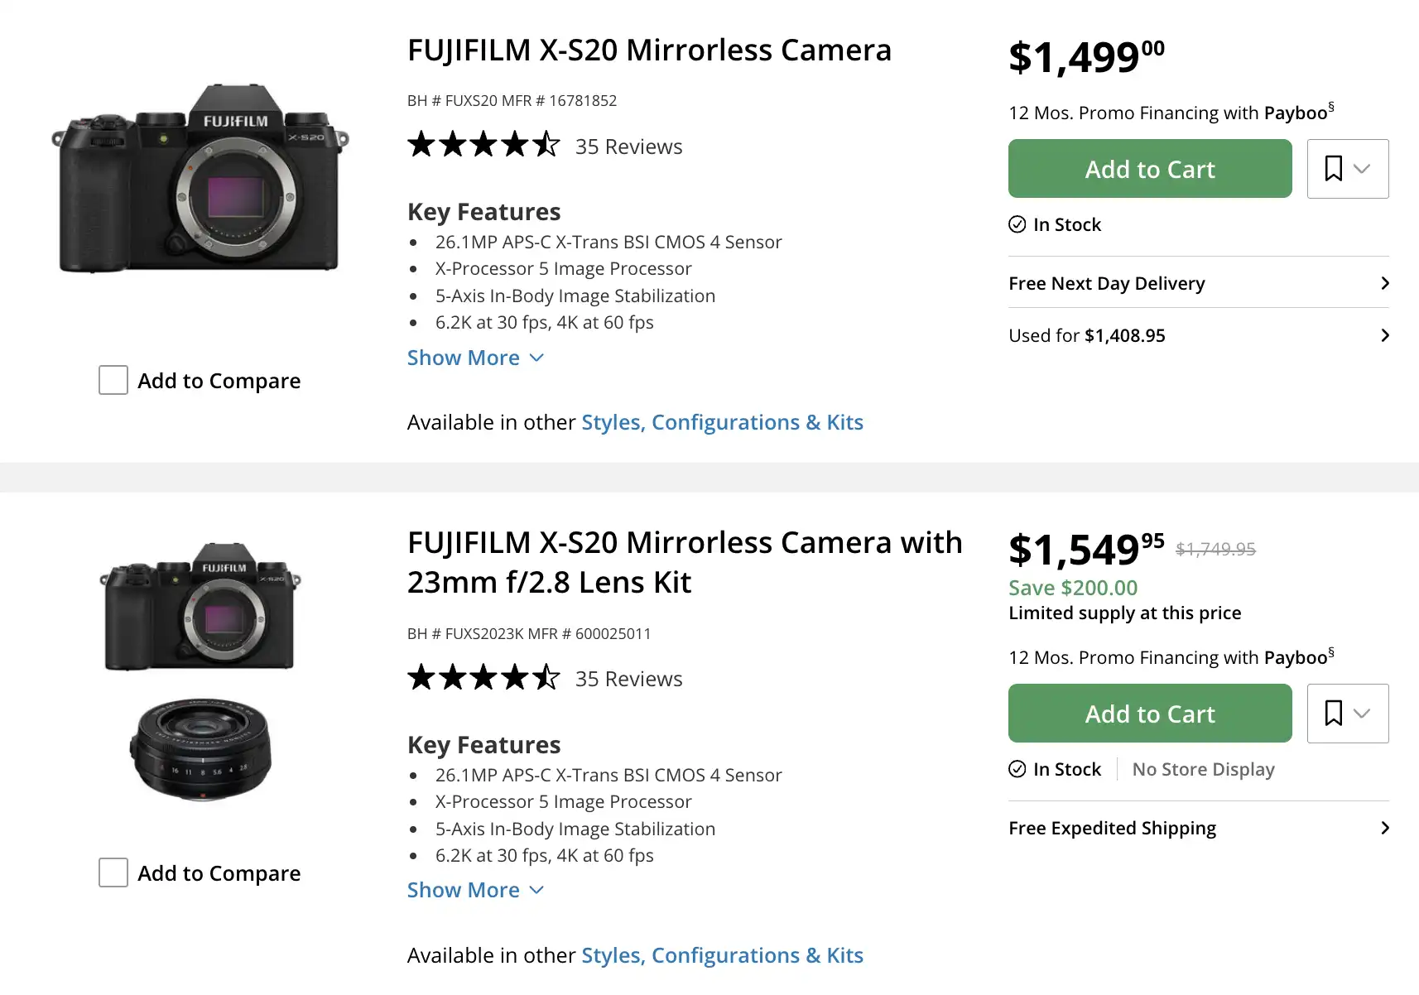This screenshot has width=1419, height=995.
Task: Click the arrow beside Used for $1,408.95
Action: click(1385, 335)
